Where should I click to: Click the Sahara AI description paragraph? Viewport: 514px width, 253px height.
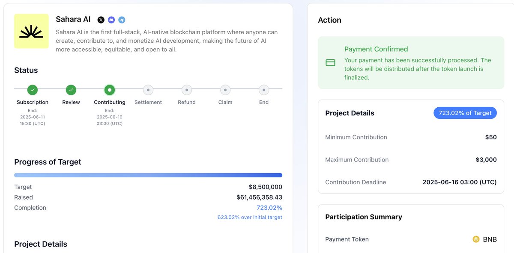[167, 41]
